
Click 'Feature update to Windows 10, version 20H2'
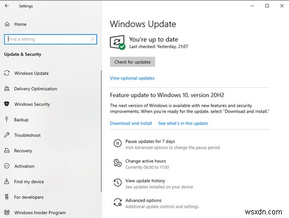tap(167, 95)
